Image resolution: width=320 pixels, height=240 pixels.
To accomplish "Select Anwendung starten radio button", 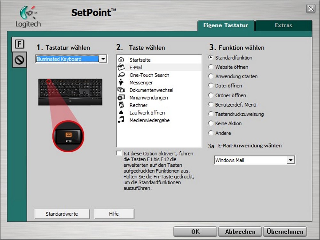I will point(211,76).
